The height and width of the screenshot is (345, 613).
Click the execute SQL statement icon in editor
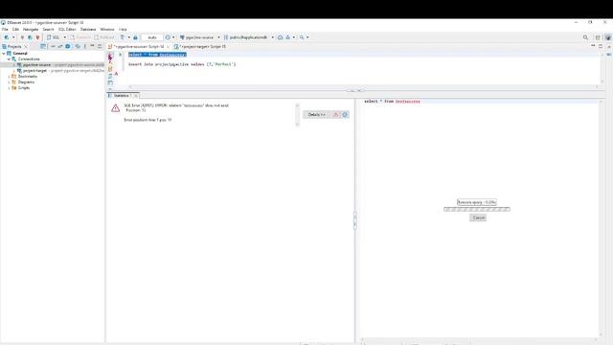[x=110, y=56]
